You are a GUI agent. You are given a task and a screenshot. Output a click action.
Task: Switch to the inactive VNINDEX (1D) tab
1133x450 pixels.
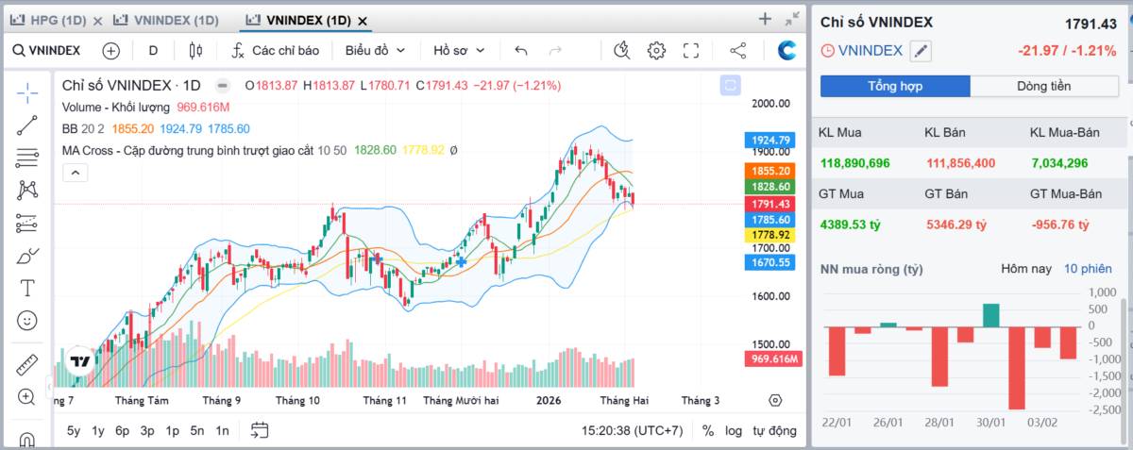pos(174,20)
